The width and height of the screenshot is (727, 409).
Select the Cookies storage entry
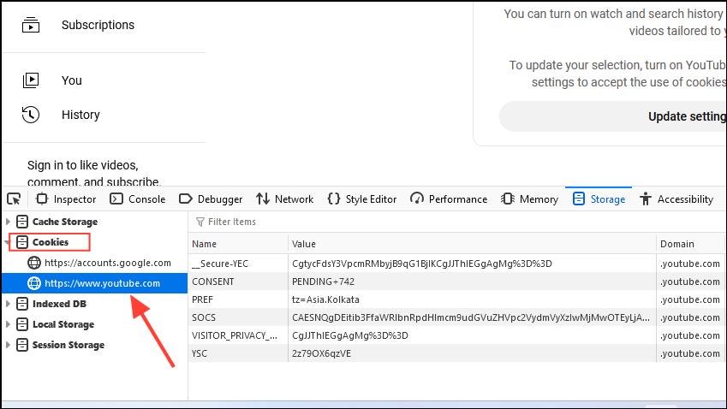coord(51,242)
